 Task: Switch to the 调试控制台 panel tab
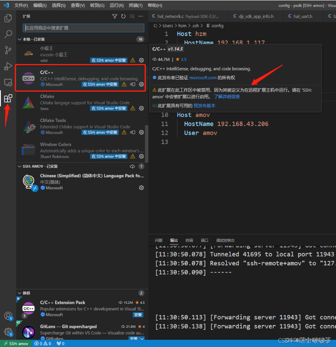[225, 240]
